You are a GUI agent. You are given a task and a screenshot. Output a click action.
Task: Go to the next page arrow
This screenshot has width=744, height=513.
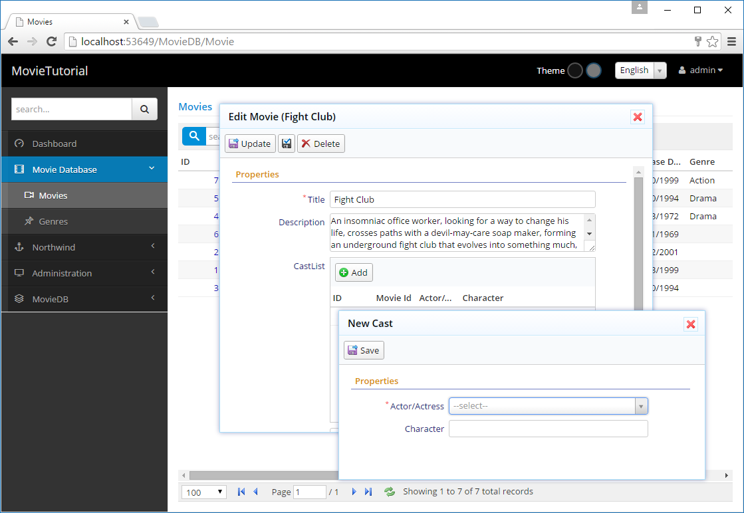coord(354,492)
